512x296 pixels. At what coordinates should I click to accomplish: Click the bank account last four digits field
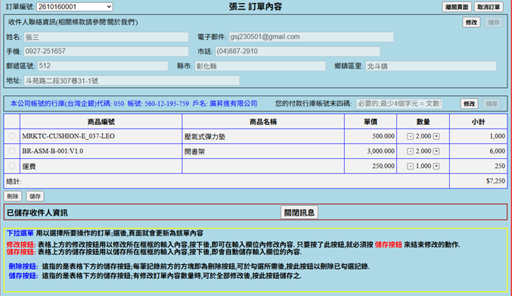(399, 104)
